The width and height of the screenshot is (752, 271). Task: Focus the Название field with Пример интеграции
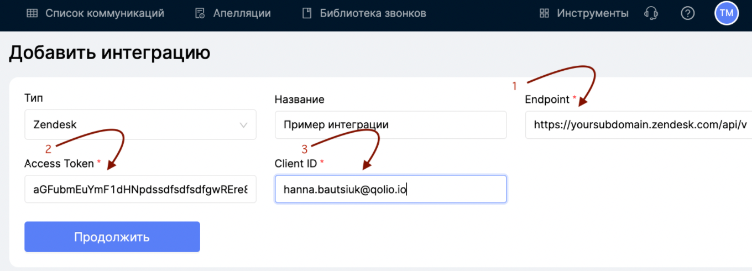coord(390,125)
